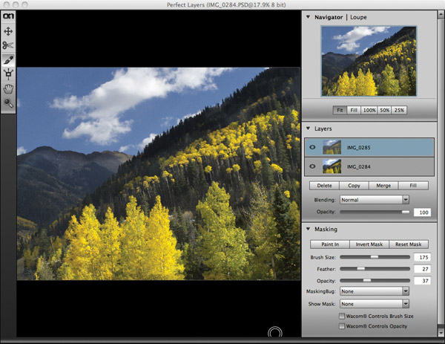The image size is (445, 344).
Task: Set zoom to Fill
Action: (x=354, y=110)
